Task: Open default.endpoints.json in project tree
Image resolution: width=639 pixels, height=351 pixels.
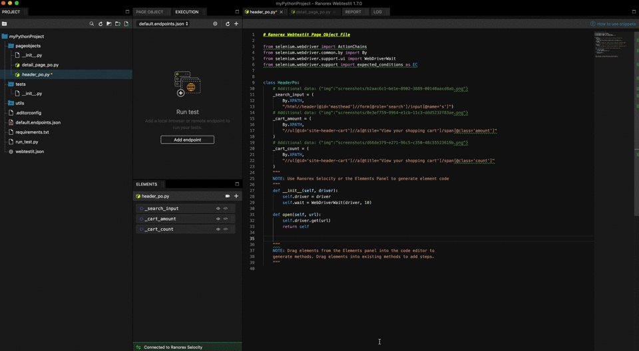Action: click(38, 122)
